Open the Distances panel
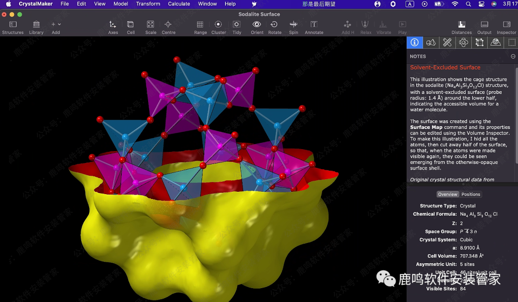Screen dimensions: 518x302 461,24
